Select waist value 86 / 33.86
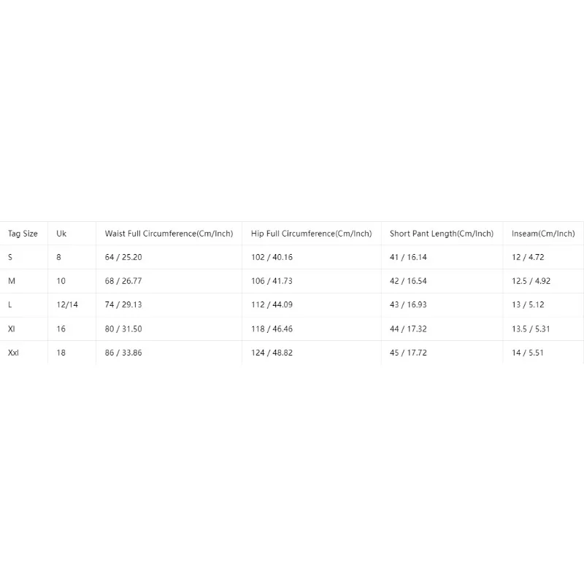The height and width of the screenshot is (584, 584). pyautogui.click(x=123, y=353)
